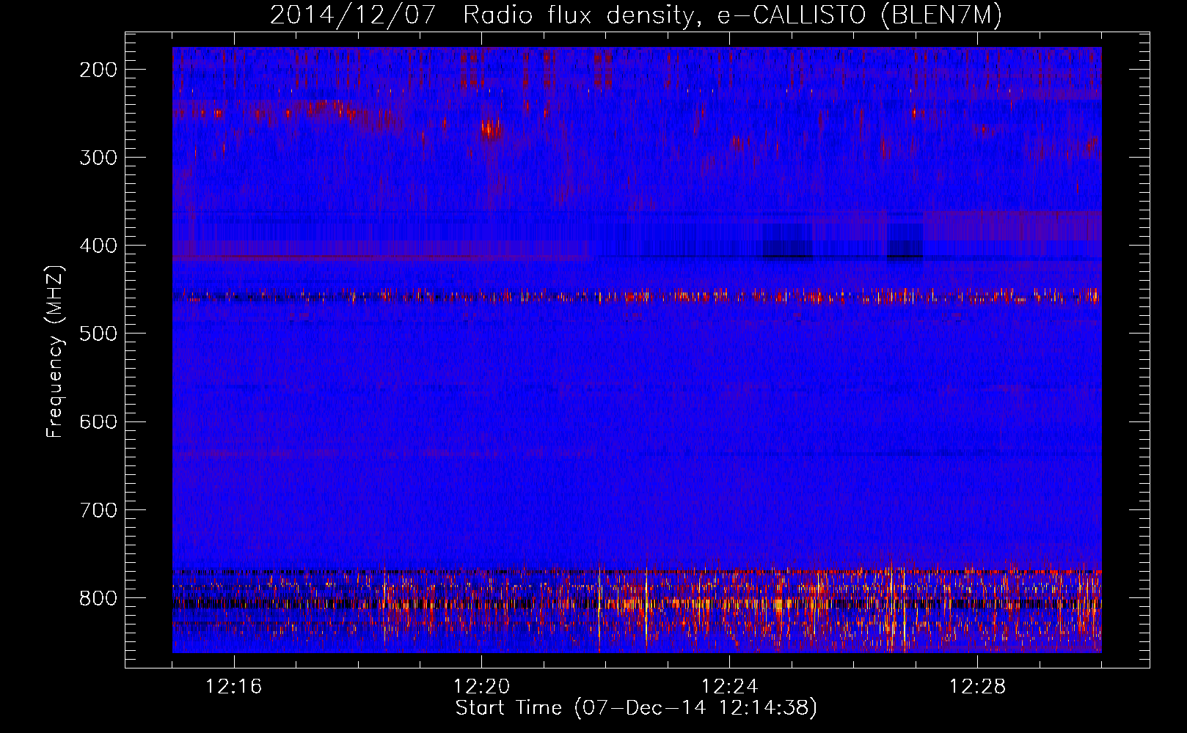Click the 700 frequency axis label
1187x733 pixels.
(98, 509)
